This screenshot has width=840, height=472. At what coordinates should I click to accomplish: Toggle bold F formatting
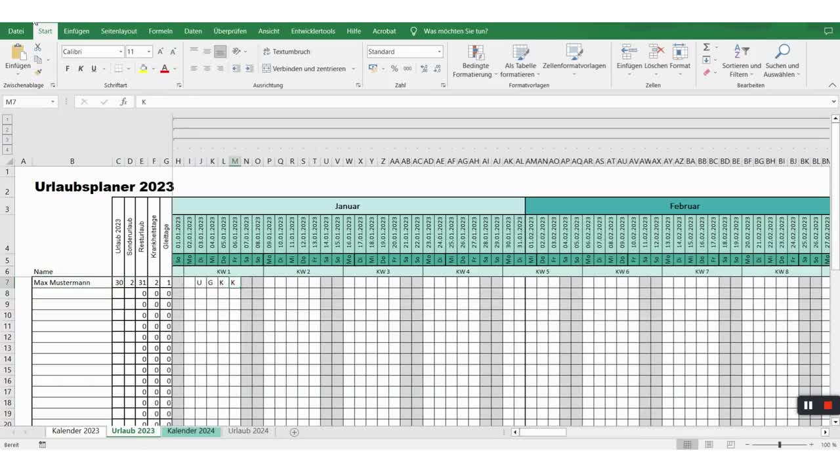[x=68, y=69]
